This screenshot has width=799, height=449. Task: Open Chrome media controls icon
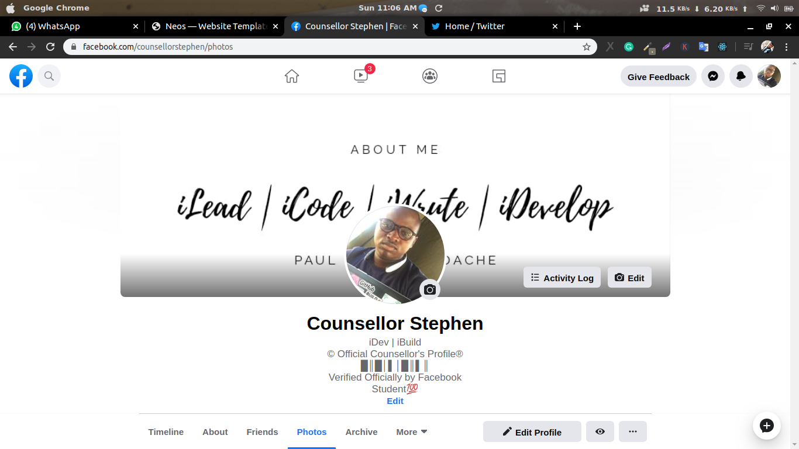click(748, 47)
